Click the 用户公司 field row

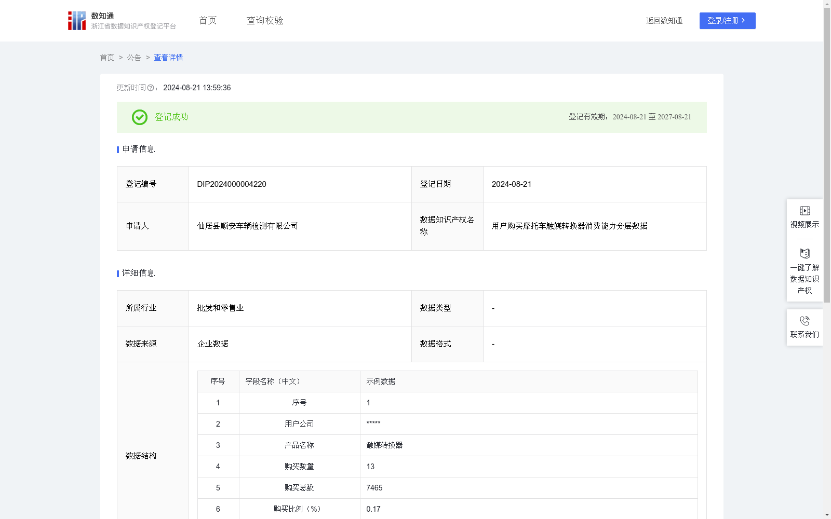click(x=448, y=424)
